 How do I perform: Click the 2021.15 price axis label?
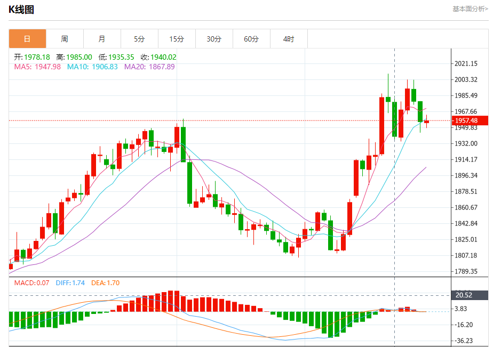[466, 64]
